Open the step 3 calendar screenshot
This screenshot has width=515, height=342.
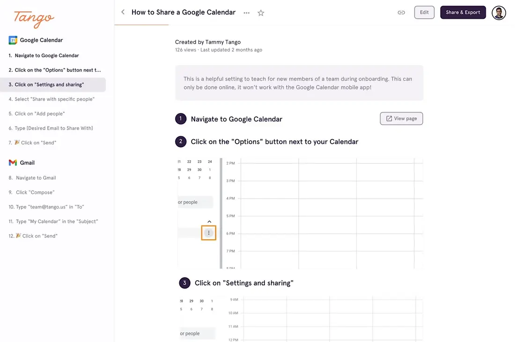pyautogui.click(x=302, y=319)
